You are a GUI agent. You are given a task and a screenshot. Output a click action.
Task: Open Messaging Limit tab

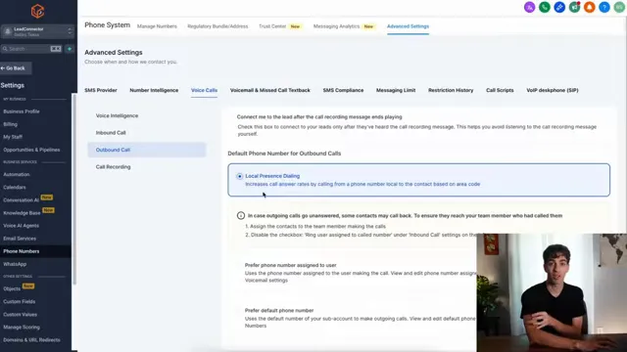click(x=396, y=90)
